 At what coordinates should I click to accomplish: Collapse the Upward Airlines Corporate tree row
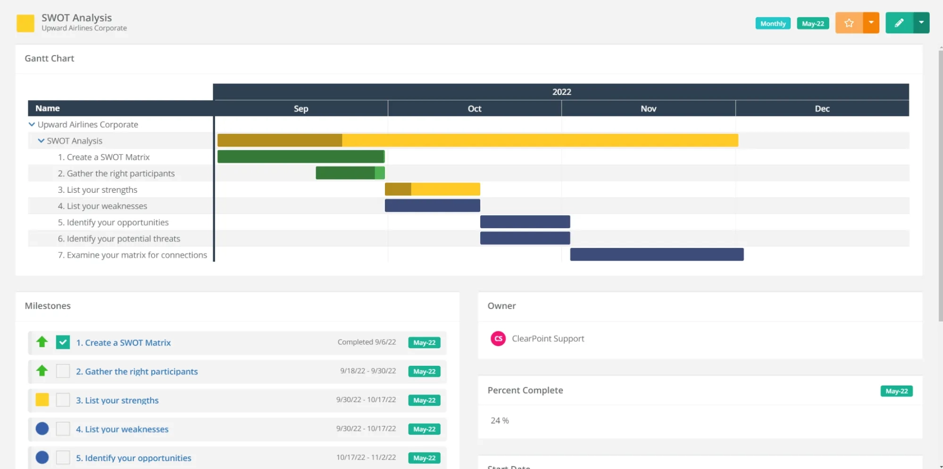point(32,124)
